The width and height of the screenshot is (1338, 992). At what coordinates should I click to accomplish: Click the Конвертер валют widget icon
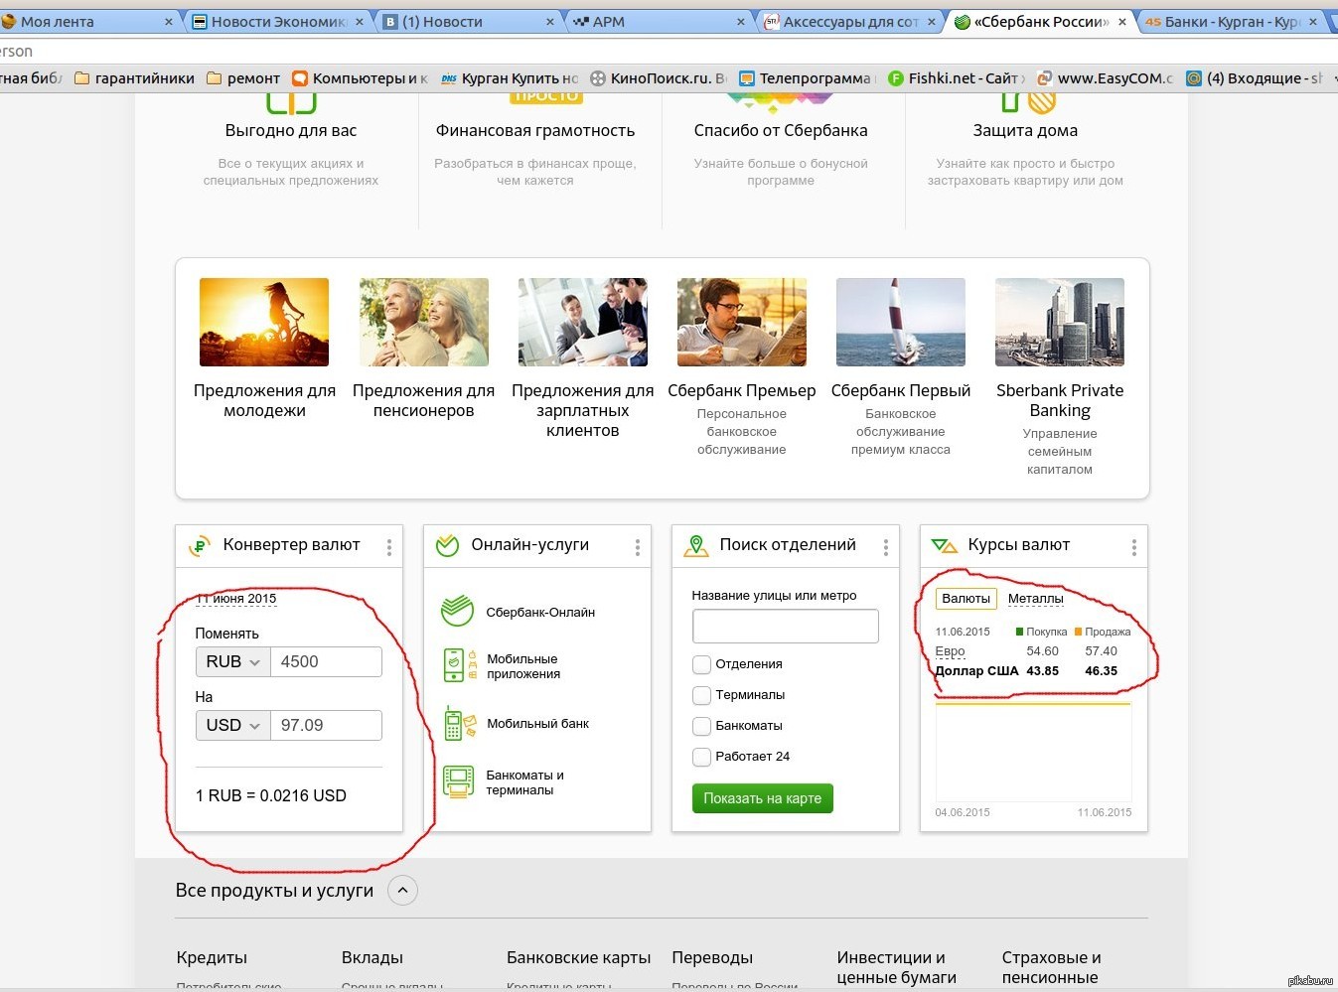tap(200, 545)
